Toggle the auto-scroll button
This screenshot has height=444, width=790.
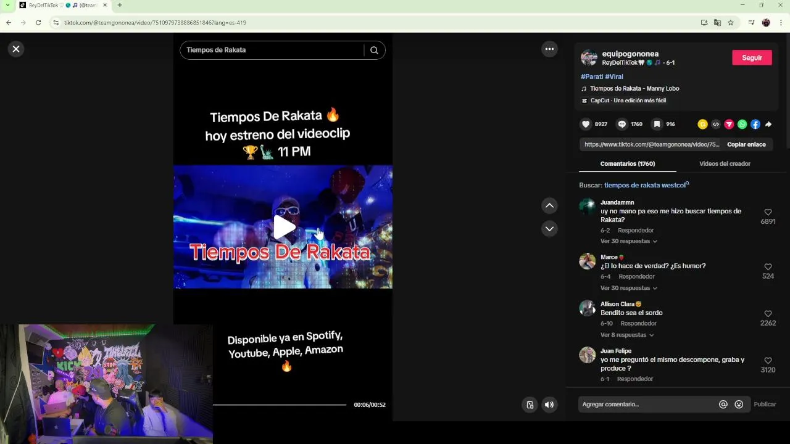(x=530, y=405)
